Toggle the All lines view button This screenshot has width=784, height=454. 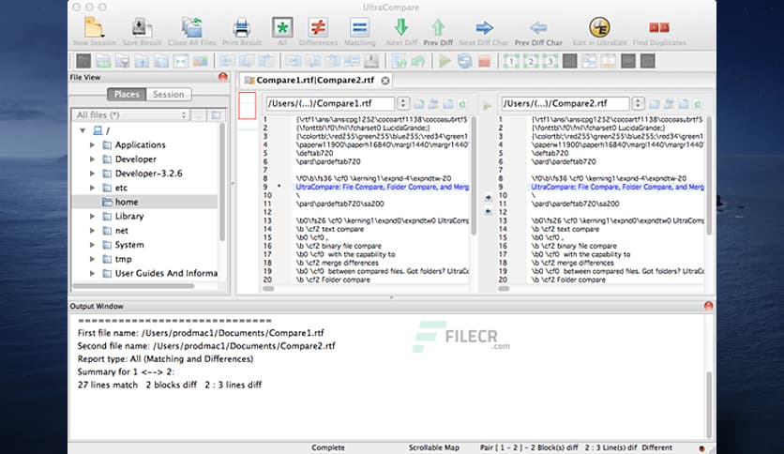coord(282,26)
